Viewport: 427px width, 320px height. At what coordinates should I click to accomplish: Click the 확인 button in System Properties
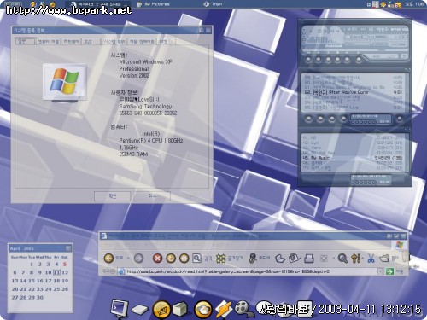tap(113, 196)
